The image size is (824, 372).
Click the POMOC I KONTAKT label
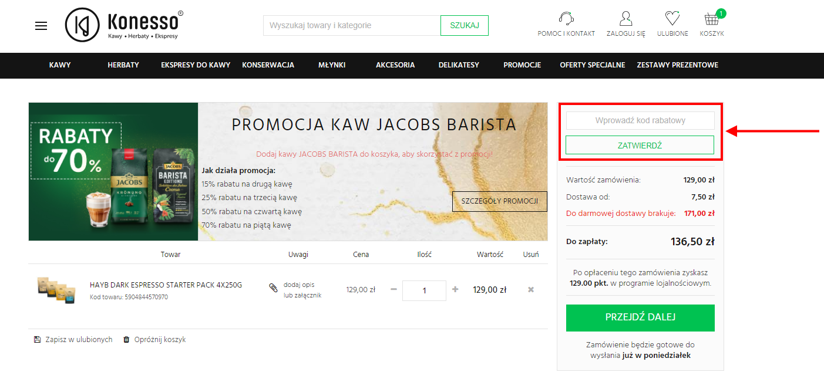pos(566,33)
